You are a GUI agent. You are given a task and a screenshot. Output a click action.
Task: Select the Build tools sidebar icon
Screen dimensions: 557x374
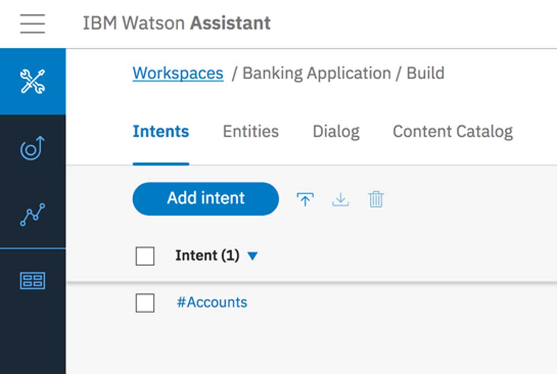click(x=32, y=81)
